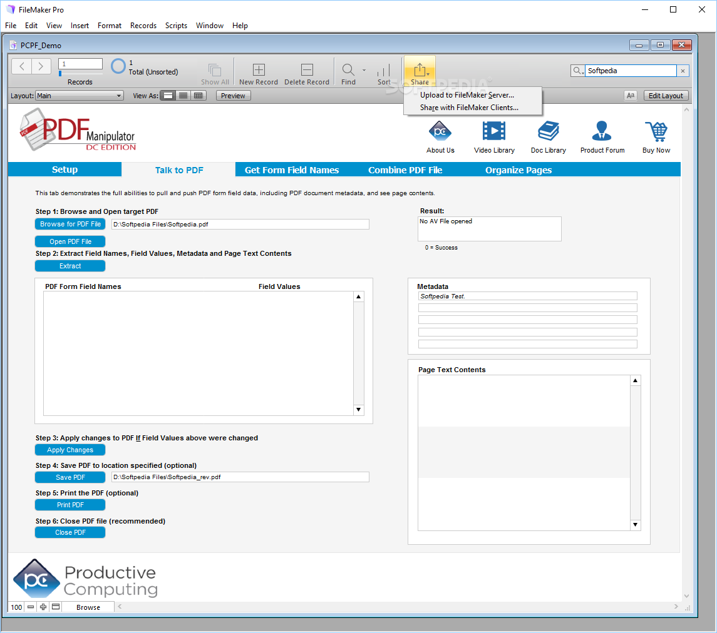Select the Talk to PDF tab

coord(179,170)
